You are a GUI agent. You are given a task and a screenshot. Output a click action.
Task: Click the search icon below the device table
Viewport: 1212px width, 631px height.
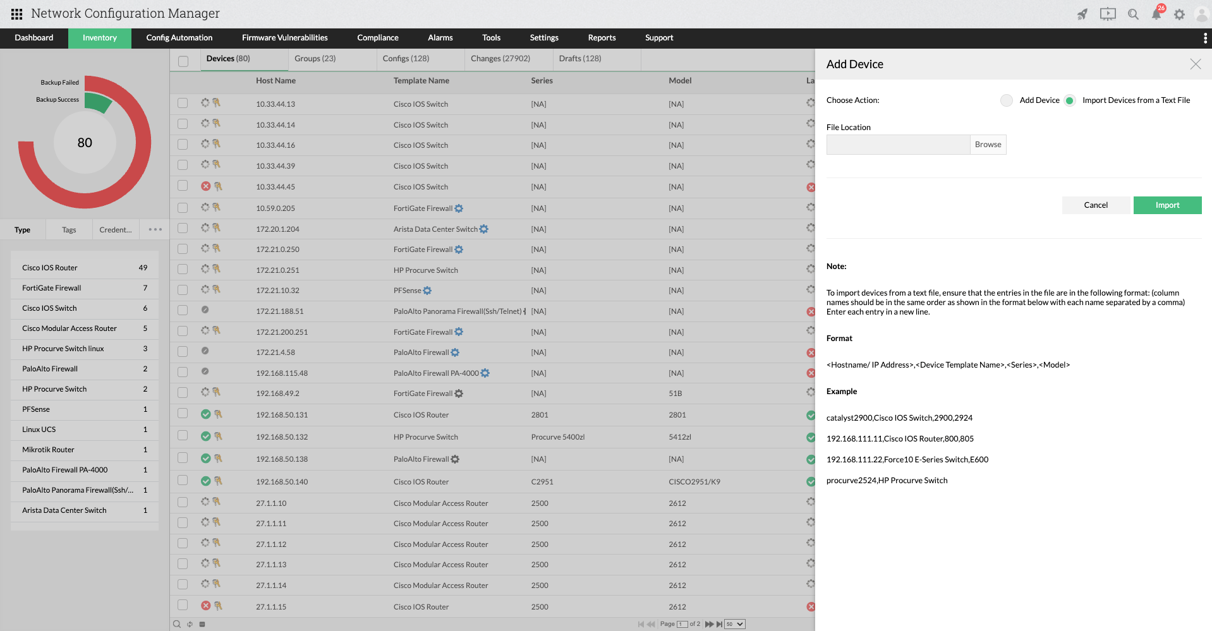click(177, 624)
